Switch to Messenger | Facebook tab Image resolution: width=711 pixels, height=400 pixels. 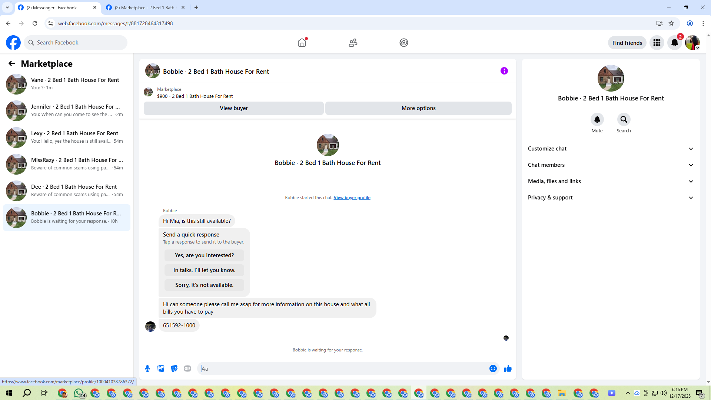coord(57,7)
